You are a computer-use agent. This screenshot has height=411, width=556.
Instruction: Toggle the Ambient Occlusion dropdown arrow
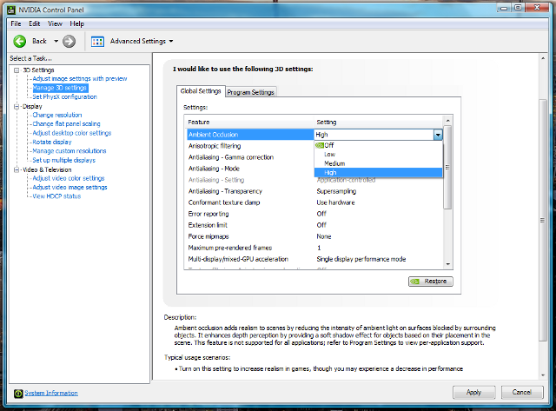coord(438,135)
